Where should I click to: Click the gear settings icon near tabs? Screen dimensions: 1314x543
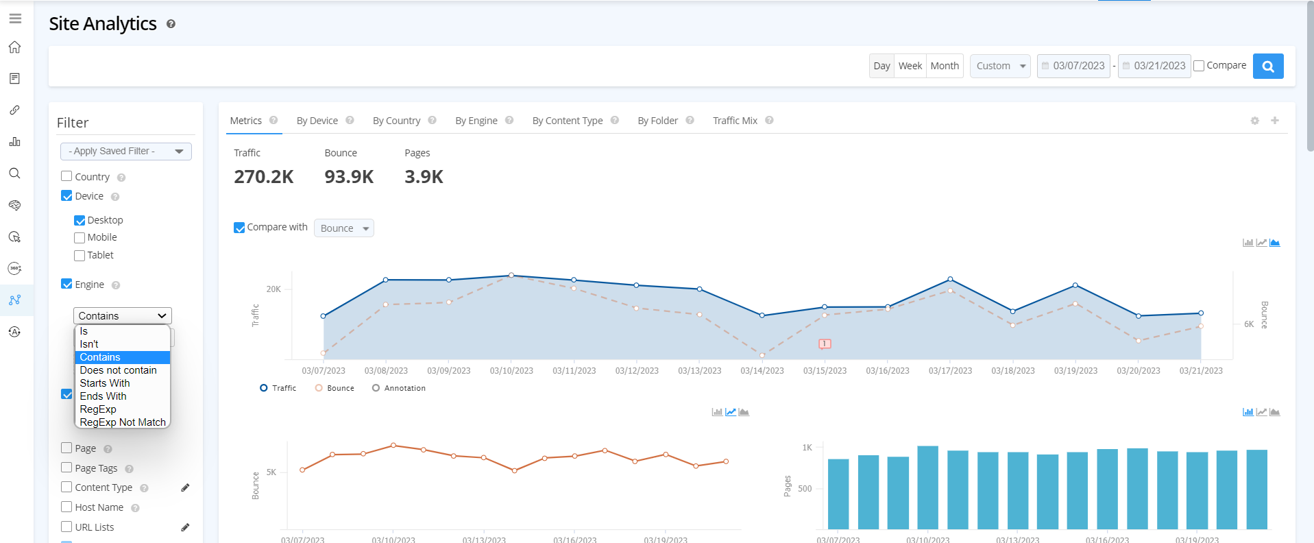(x=1254, y=121)
